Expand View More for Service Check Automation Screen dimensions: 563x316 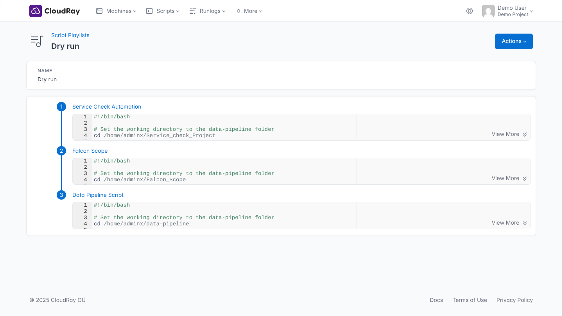tap(509, 134)
